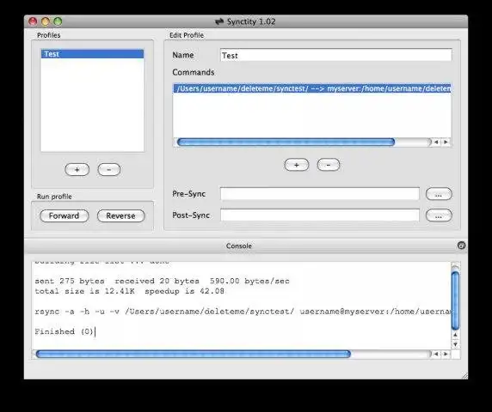This screenshot has height=412, width=492.
Task: Click the profile Name input field
Action: (x=336, y=55)
